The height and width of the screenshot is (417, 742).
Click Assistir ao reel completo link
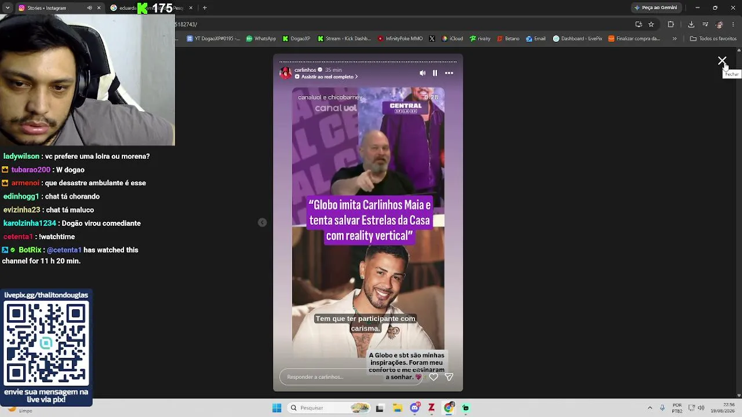[328, 77]
